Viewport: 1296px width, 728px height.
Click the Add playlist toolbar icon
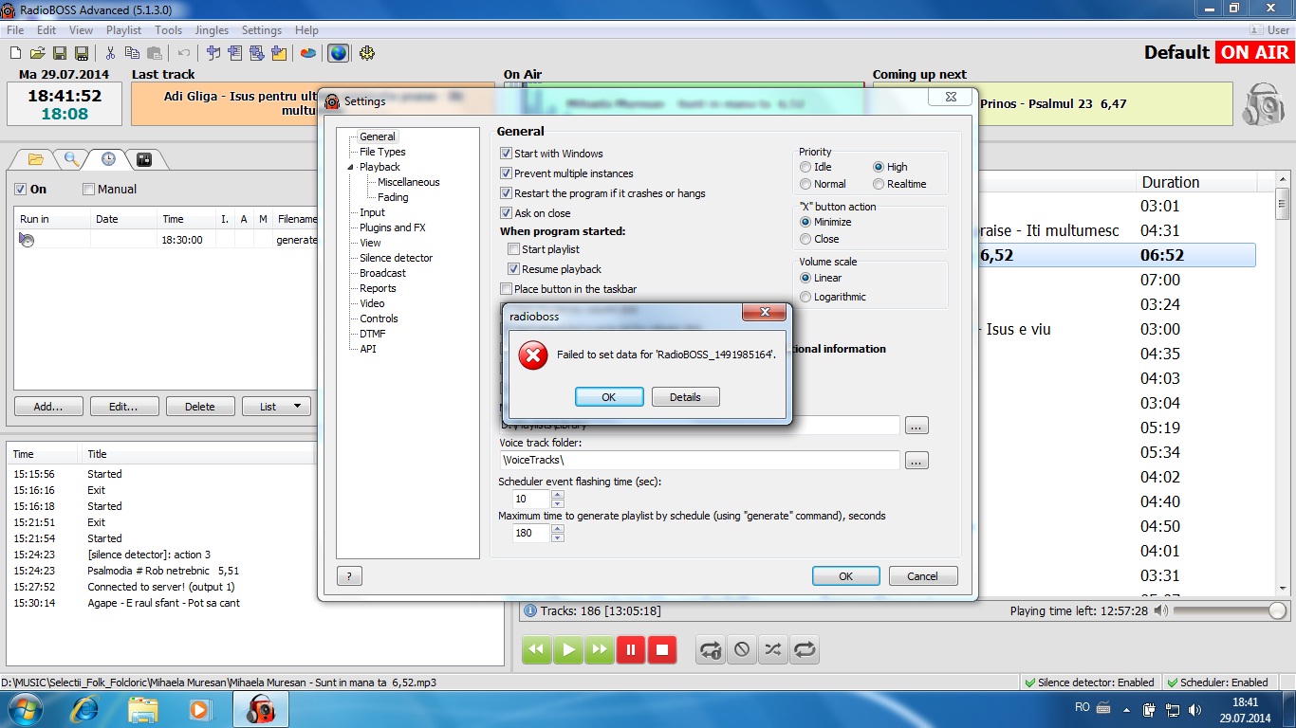point(235,53)
